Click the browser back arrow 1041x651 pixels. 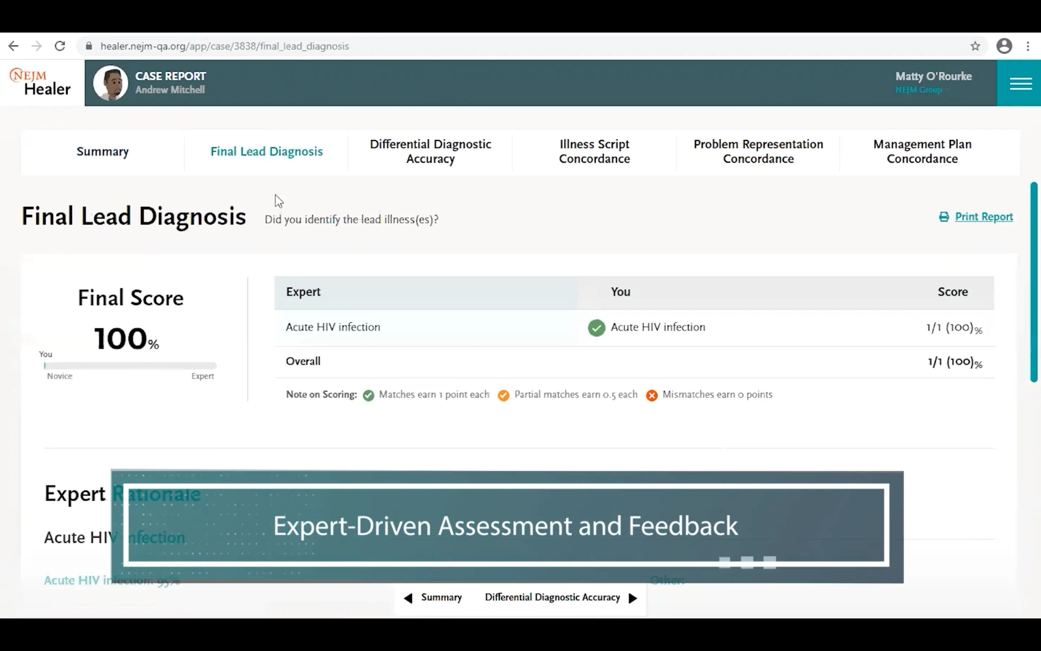click(14, 46)
